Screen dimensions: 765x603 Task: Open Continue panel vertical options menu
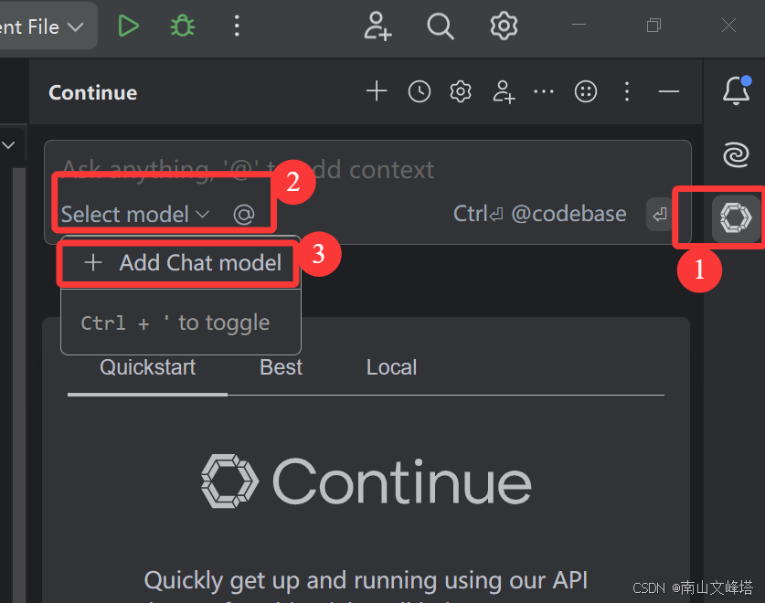tap(627, 91)
